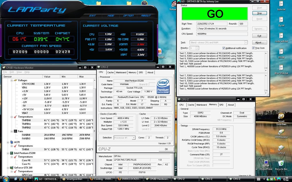Open Internet Explorer from quick launch
This screenshot has width=292, height=182.
[21, 179]
